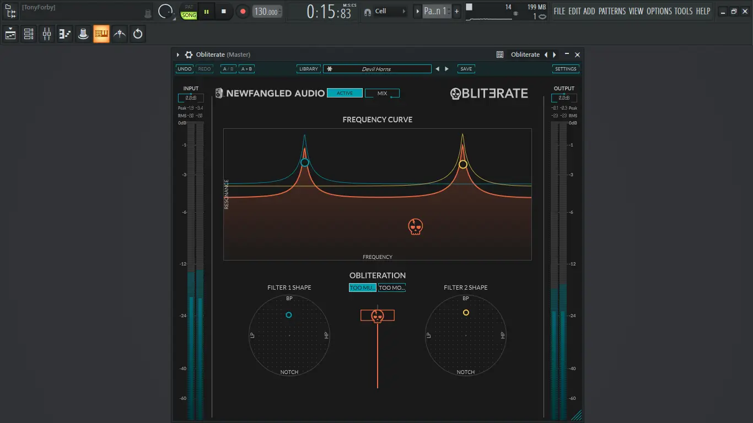This screenshot has height=423, width=753.
Task: Click the INPUT gain dB field
Action: click(x=191, y=98)
